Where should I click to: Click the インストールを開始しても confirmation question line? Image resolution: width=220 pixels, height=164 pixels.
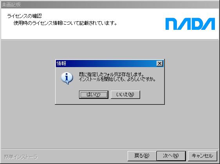pos(117,79)
